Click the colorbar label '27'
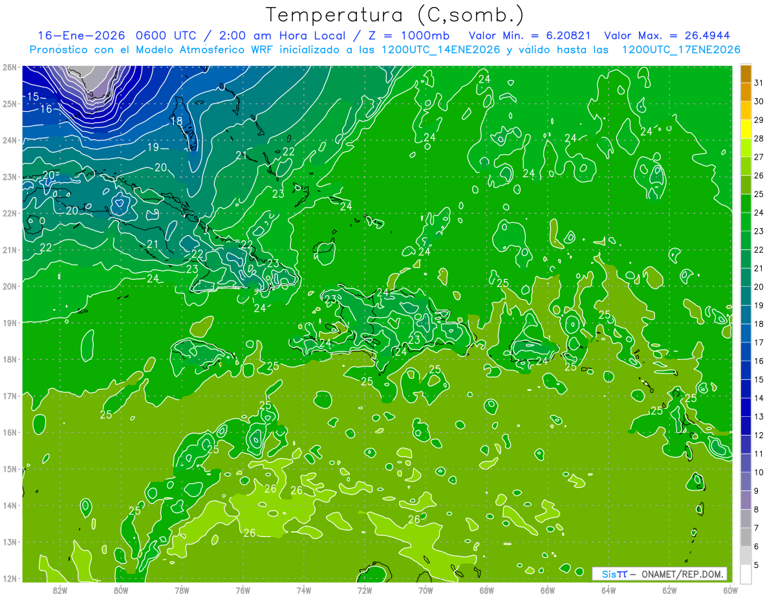Image resolution: width=776 pixels, height=599 pixels. [759, 157]
